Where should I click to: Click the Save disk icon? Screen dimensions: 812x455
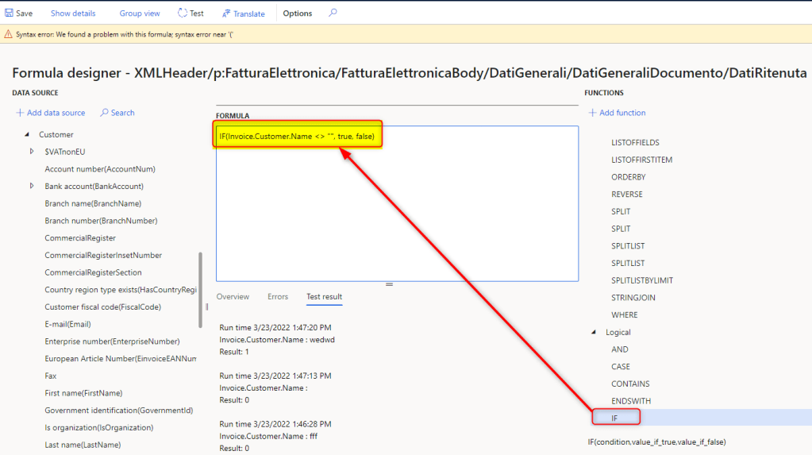click(x=9, y=13)
